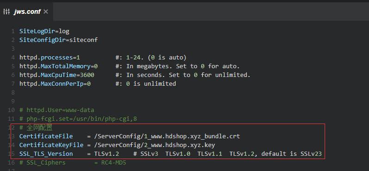
Task: Click httpd.MaxCpuTime=3600 setting
Action: [x=57, y=75]
